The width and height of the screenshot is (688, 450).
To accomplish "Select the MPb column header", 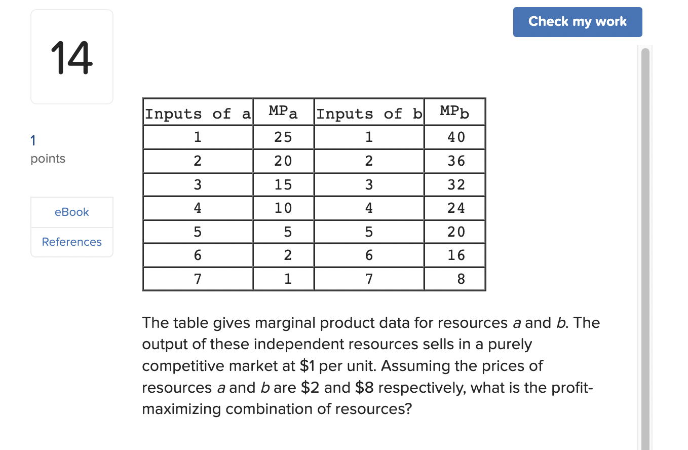I will (x=454, y=111).
